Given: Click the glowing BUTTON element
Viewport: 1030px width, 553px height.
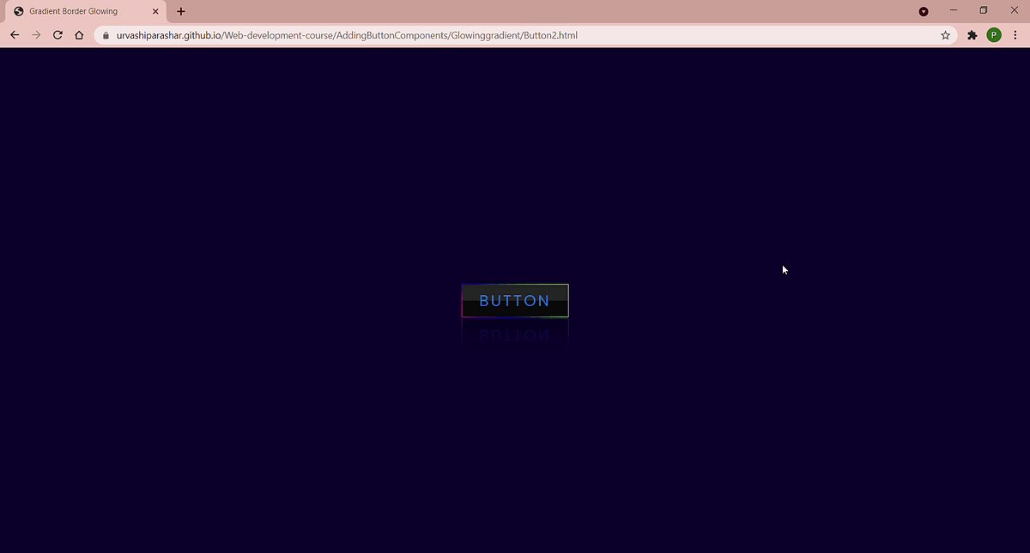Looking at the screenshot, I should click(x=514, y=300).
